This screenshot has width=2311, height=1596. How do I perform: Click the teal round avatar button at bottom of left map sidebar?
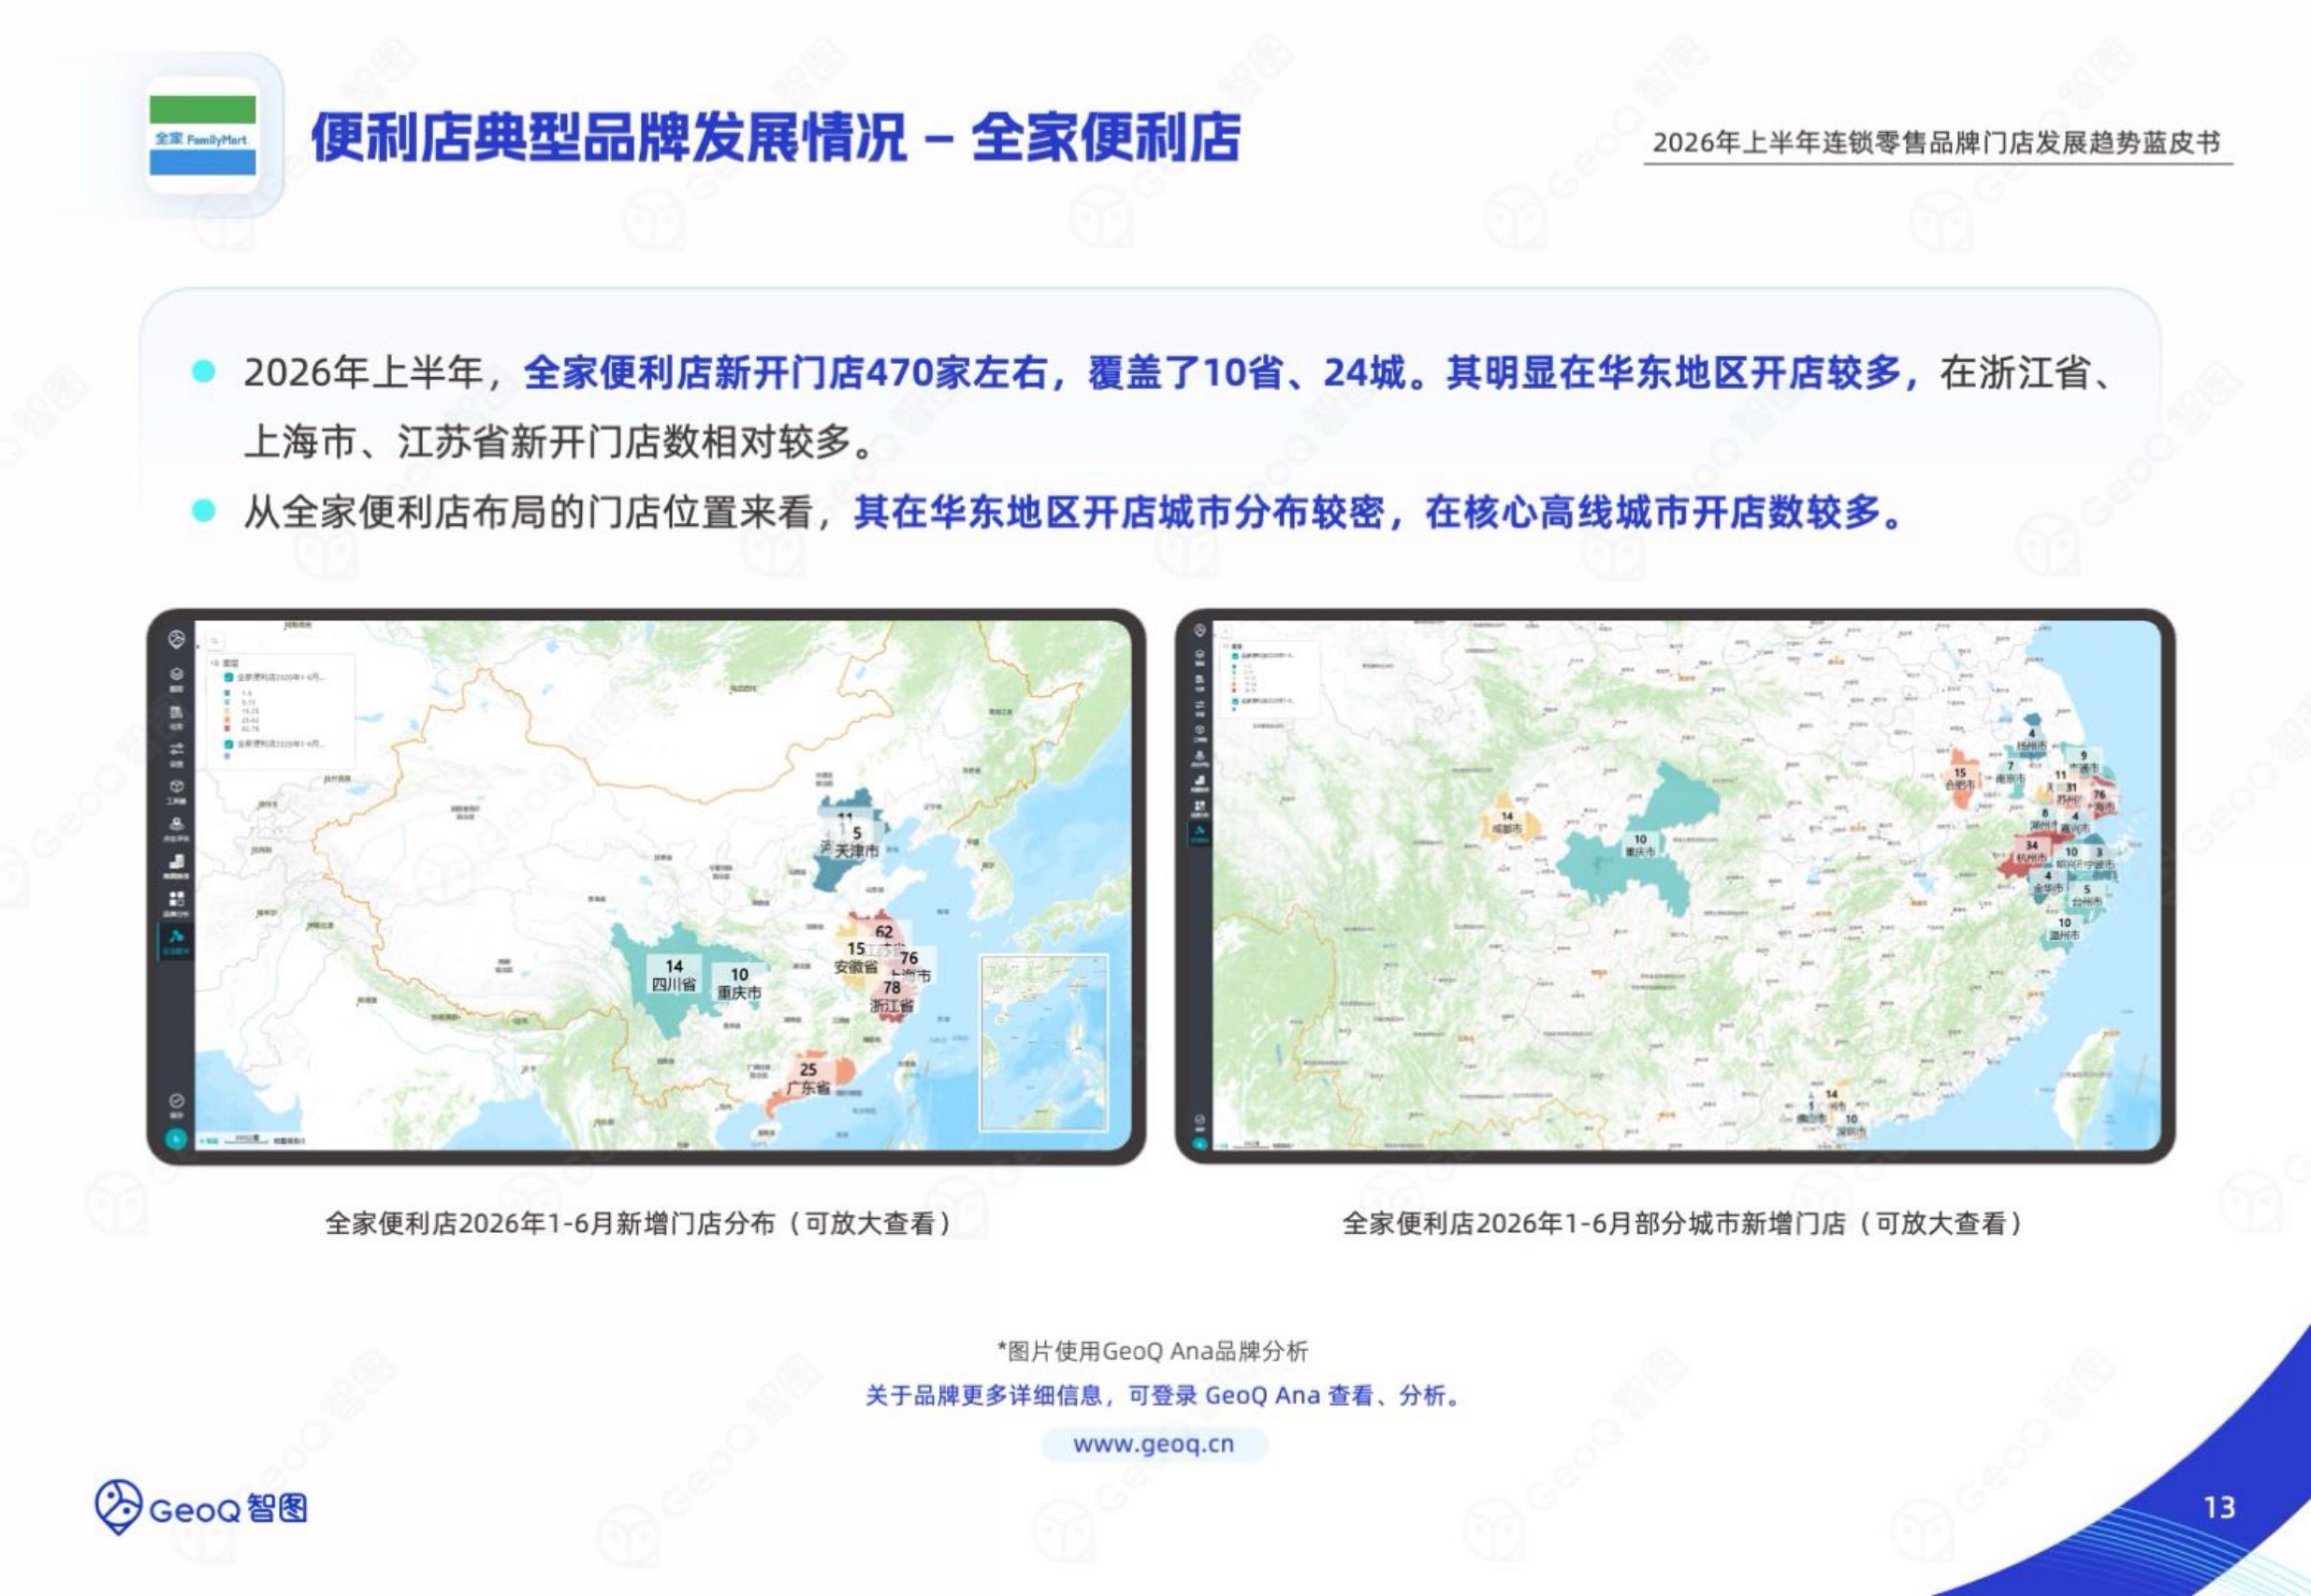coord(176,1138)
